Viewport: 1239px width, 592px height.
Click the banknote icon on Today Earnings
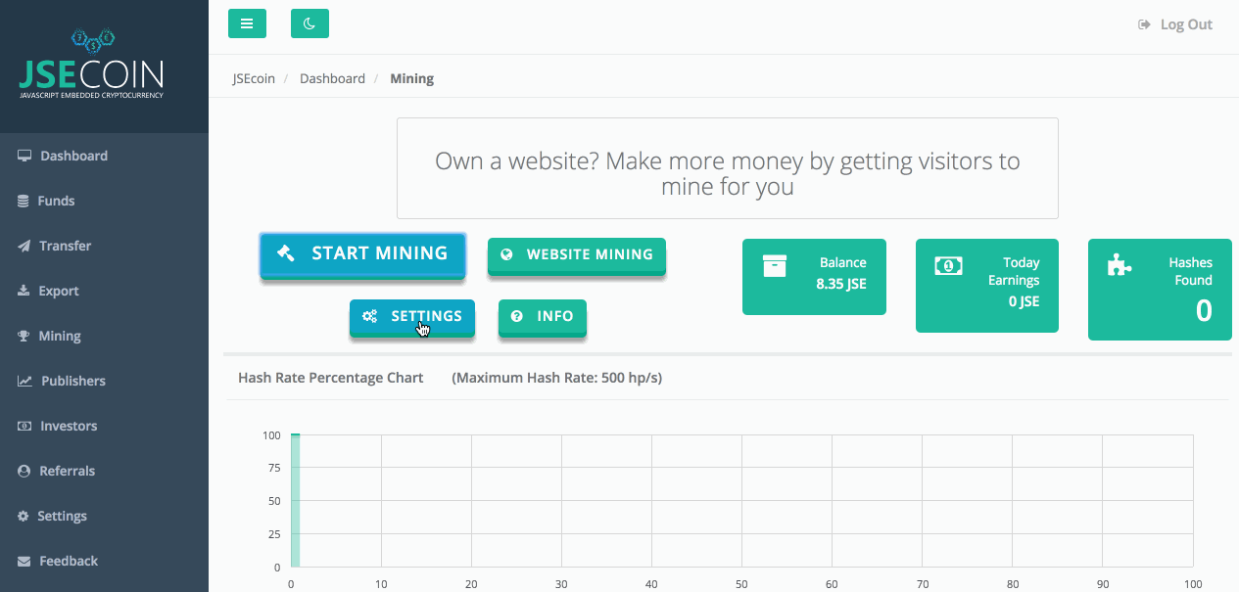tap(948, 265)
